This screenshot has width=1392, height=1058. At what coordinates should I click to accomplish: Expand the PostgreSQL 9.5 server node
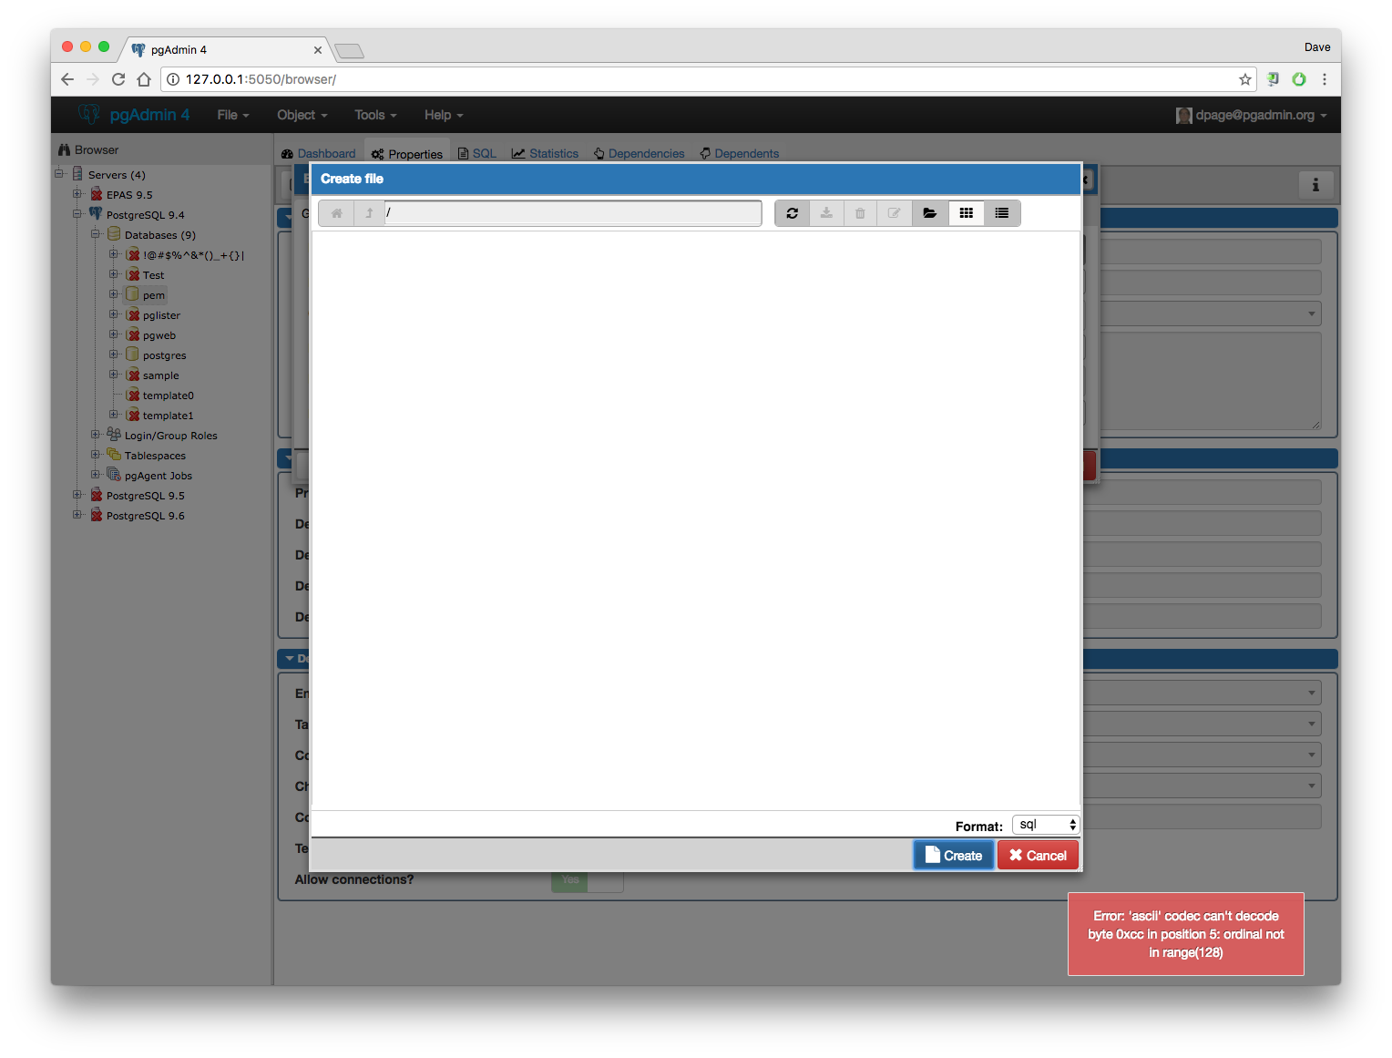pos(77,495)
